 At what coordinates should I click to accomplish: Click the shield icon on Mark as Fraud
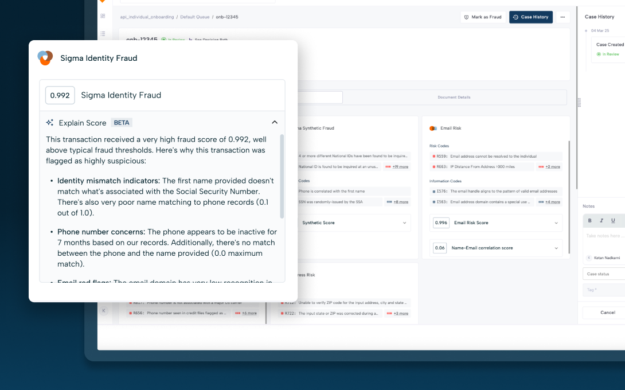(466, 17)
